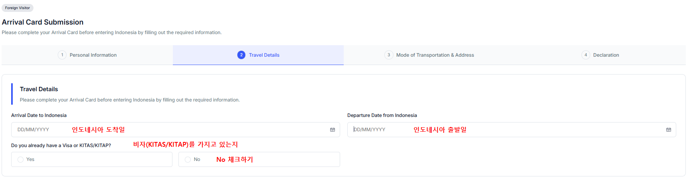Image resolution: width=687 pixels, height=180 pixels.
Task: Choose the No visa option box
Action: (259, 159)
